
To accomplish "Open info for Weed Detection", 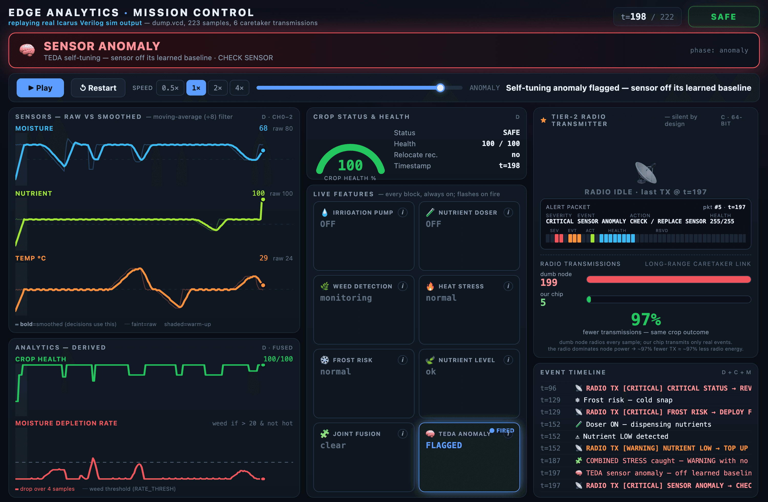I will point(402,286).
